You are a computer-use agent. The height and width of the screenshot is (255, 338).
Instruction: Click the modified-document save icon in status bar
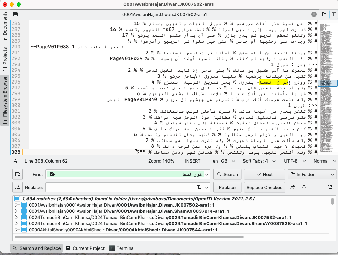click(15, 161)
